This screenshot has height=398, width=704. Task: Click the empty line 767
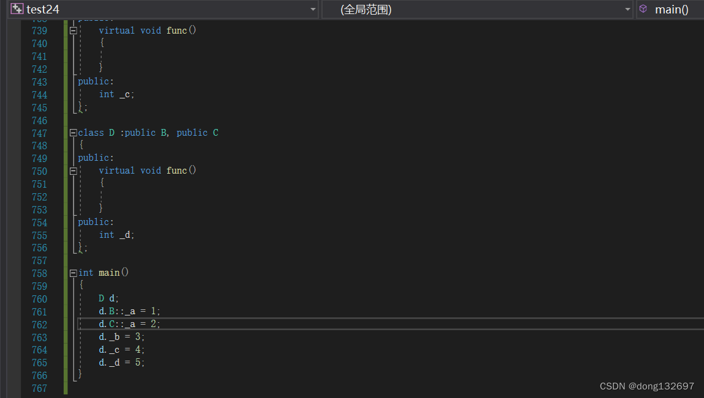pyautogui.click(x=245, y=388)
